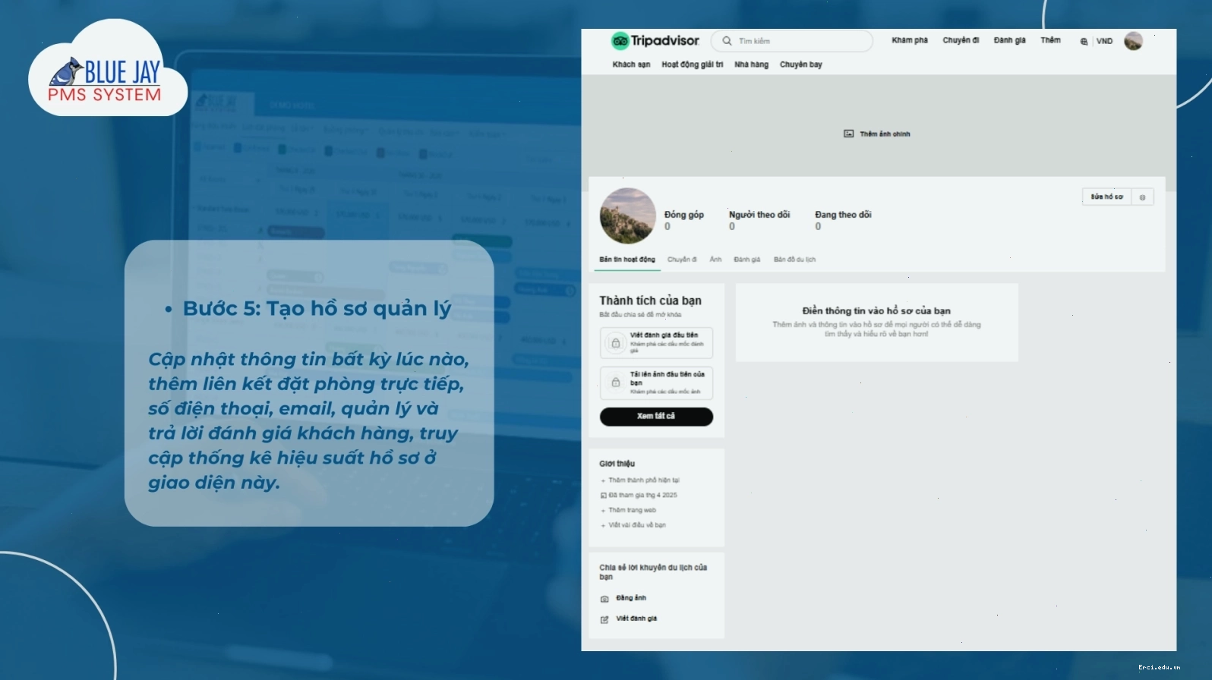Click the Giới thiệu section heading
Screen dimensions: 1212x680
point(617,464)
